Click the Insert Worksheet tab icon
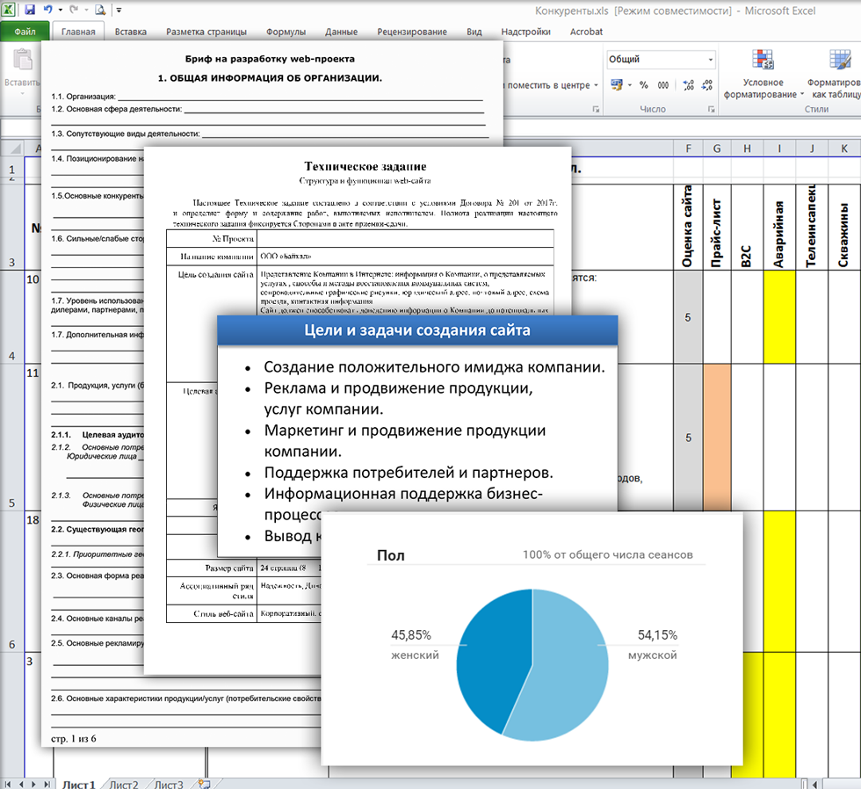 204,784
